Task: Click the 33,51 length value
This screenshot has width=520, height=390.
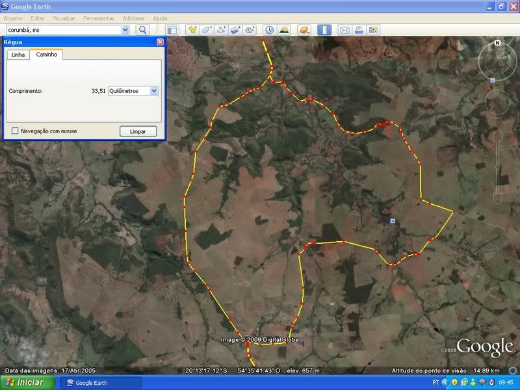Action: 99,91
